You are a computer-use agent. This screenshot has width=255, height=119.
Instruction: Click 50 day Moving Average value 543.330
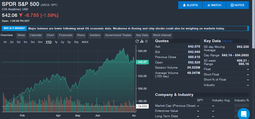click(x=243, y=47)
